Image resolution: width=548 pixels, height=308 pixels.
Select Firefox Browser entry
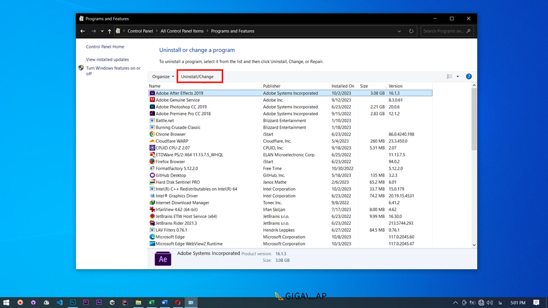pyautogui.click(x=170, y=161)
